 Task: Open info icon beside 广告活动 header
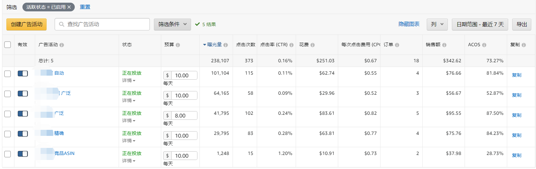point(62,45)
